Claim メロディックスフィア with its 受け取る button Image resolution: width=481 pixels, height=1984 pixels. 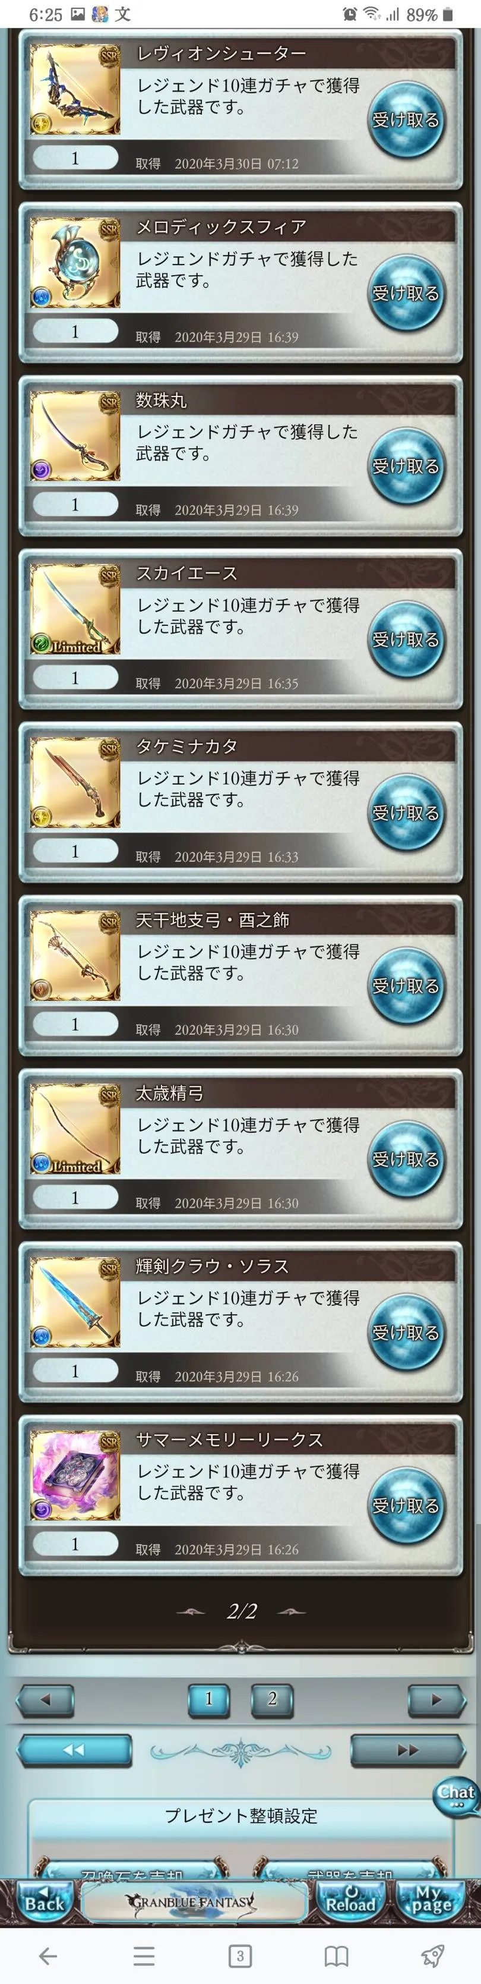(406, 294)
